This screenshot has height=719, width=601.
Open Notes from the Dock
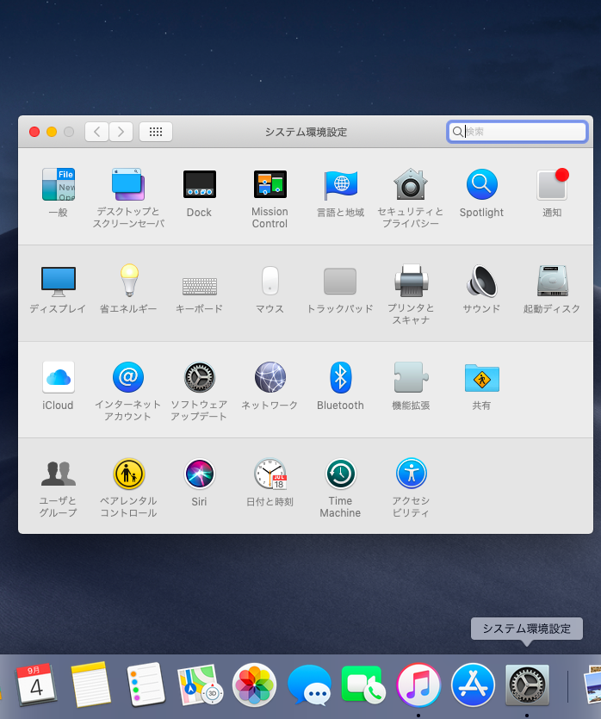(x=90, y=685)
